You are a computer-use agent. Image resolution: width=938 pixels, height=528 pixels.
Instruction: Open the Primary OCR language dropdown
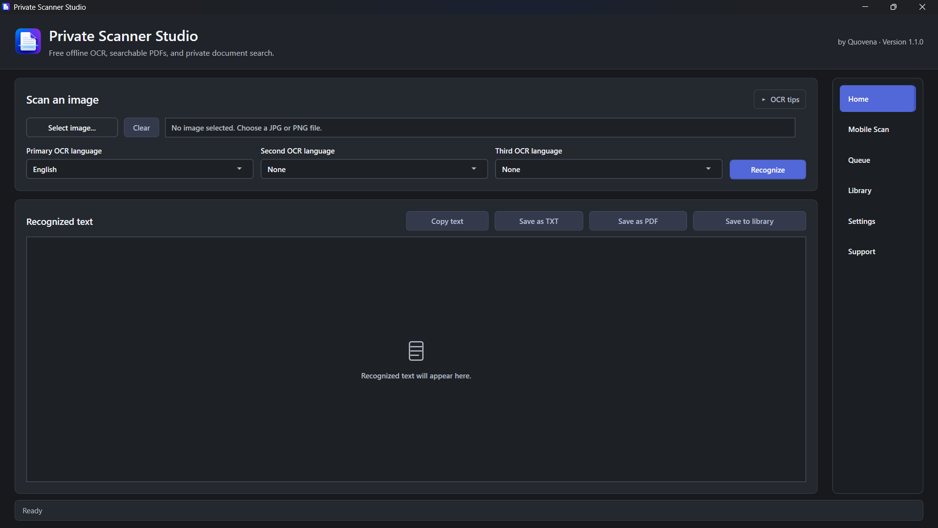(140, 169)
